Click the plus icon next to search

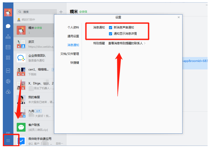61,12
